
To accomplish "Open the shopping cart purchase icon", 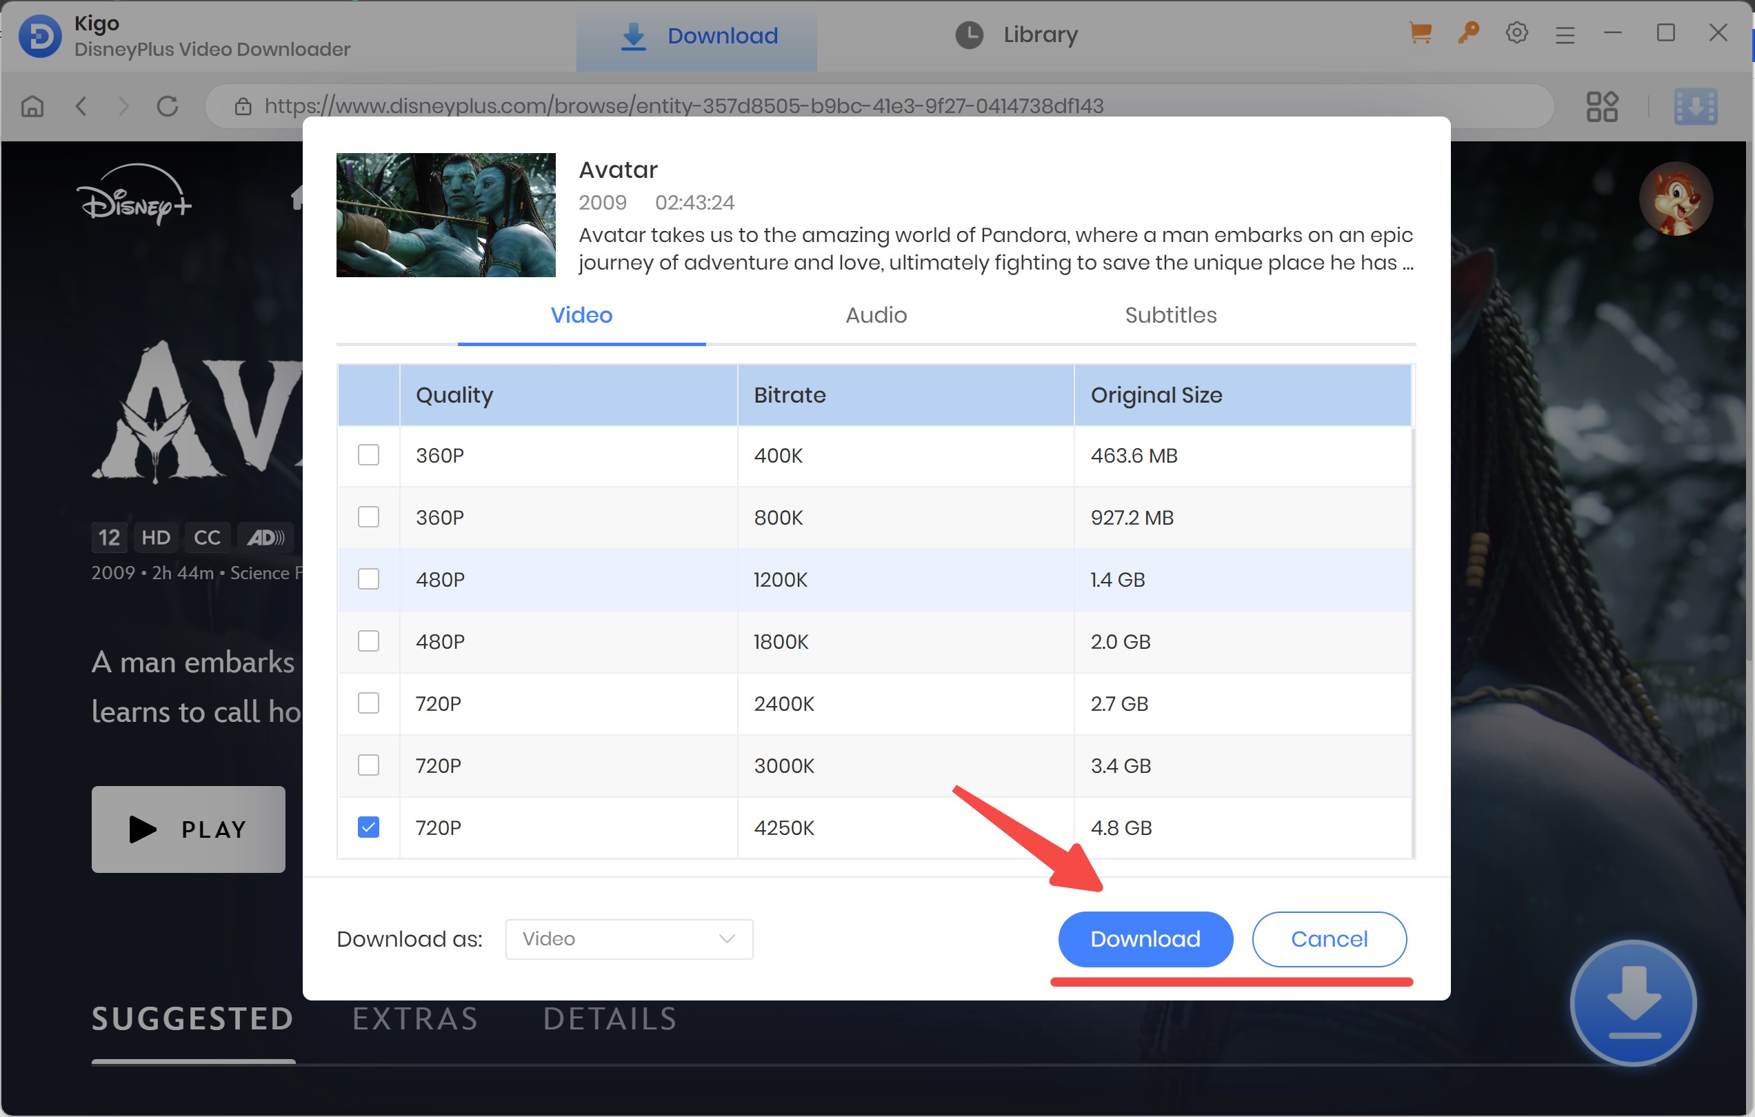I will [x=1421, y=33].
